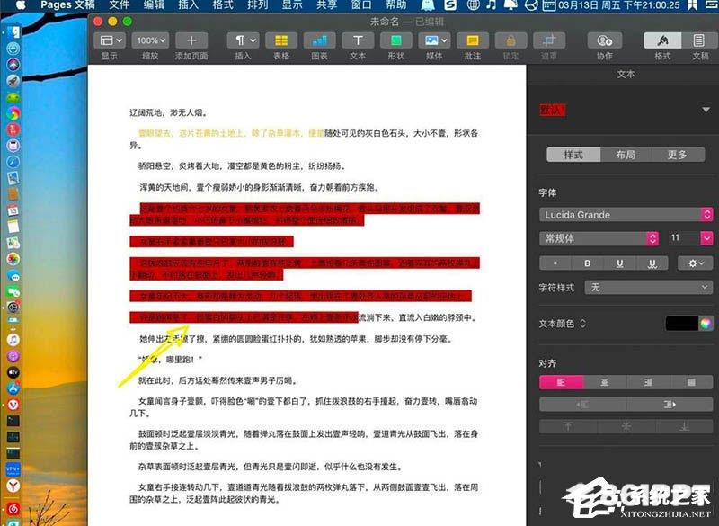Align text to middle vertically
Viewport: 719px width, 526px height.
[626, 426]
